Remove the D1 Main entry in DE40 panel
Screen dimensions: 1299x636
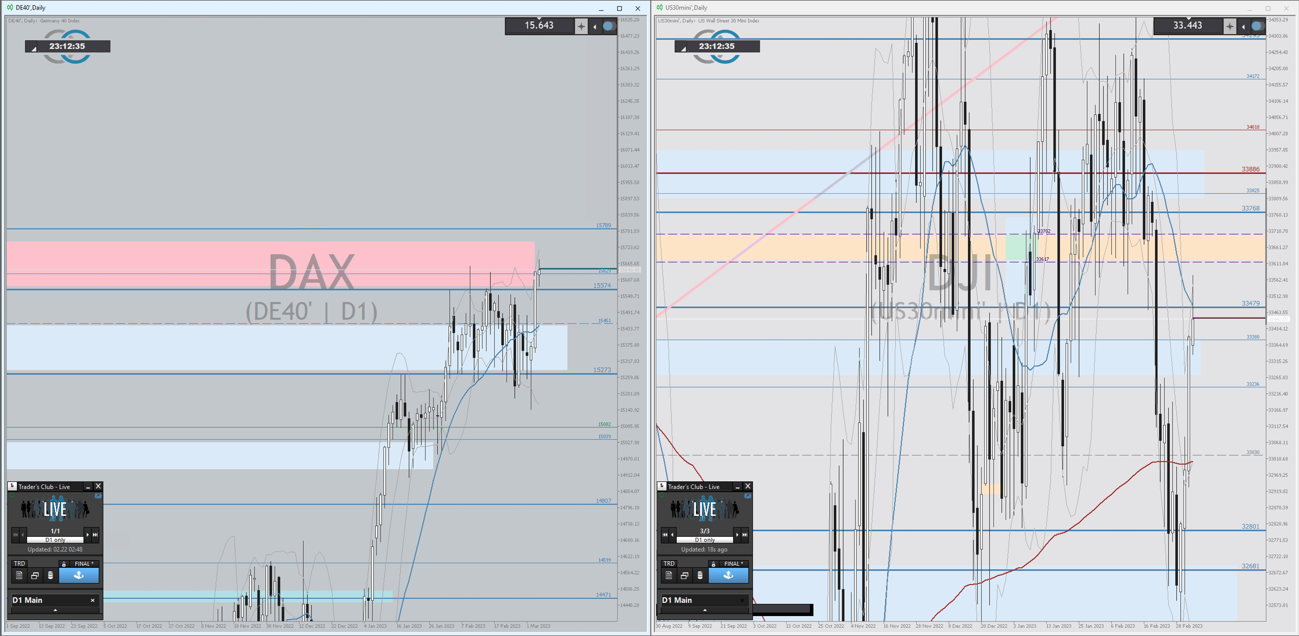click(92, 600)
